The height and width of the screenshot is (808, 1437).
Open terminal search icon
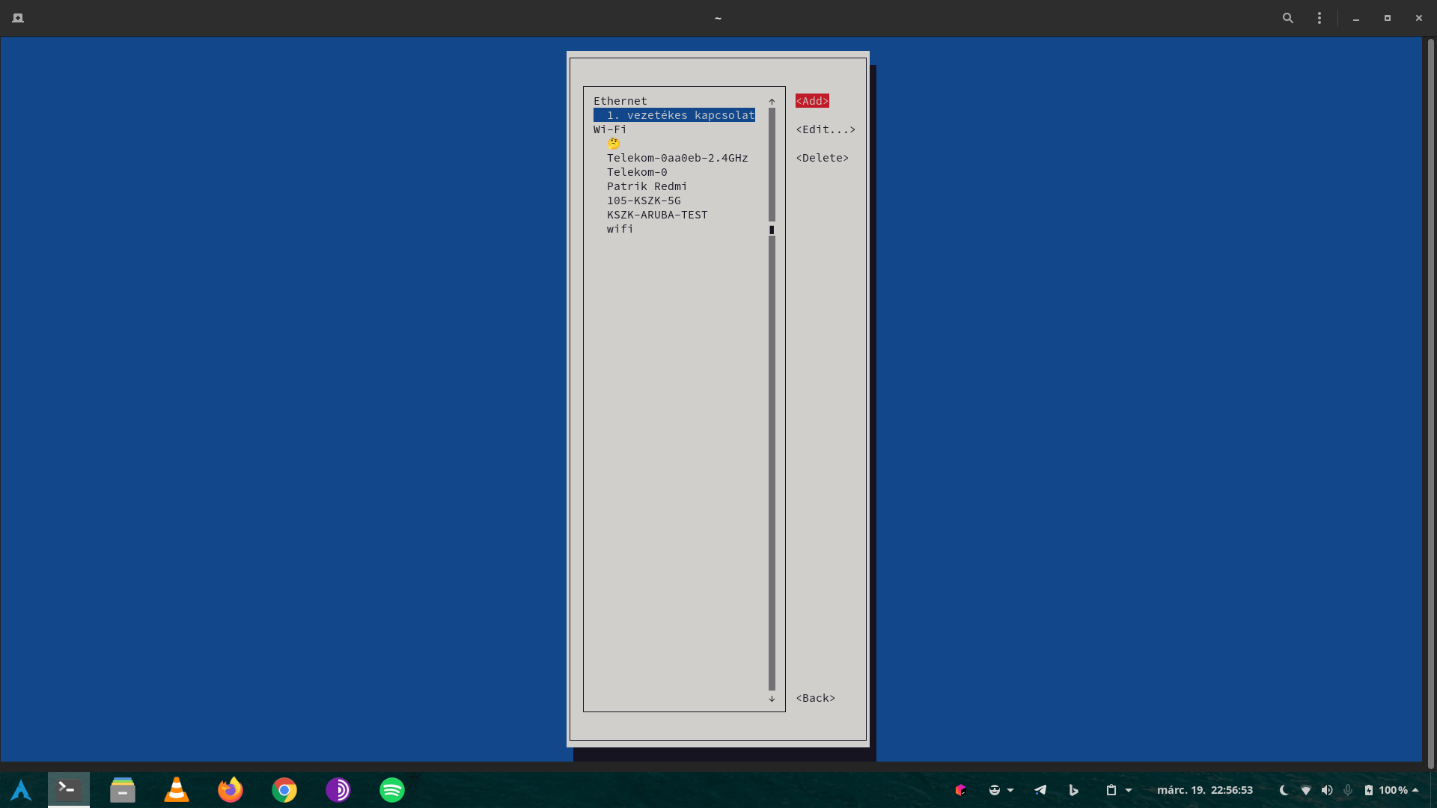[1288, 18]
